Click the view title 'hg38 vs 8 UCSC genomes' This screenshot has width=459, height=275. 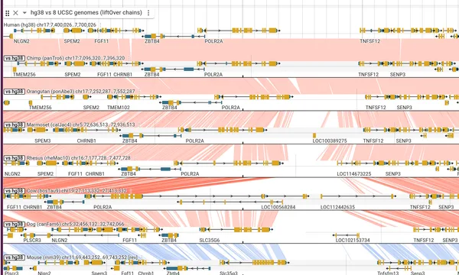86,12
